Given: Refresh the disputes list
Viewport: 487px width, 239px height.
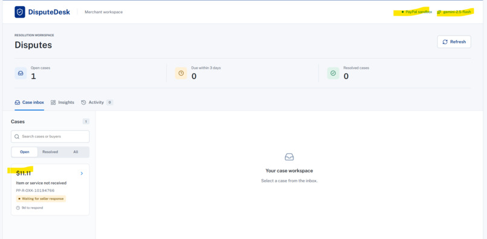Looking at the screenshot, I should click(x=454, y=42).
